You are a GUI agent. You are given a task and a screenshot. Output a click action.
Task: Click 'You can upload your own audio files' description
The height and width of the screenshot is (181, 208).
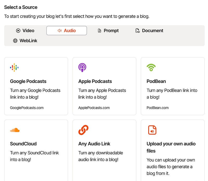171,167
